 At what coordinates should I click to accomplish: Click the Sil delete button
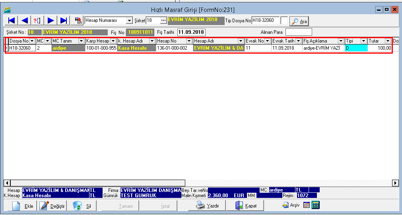pyautogui.click(x=82, y=206)
